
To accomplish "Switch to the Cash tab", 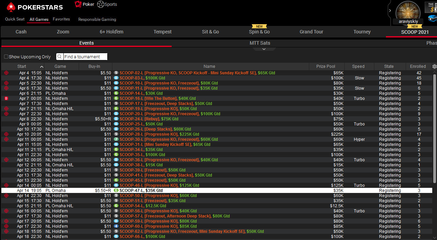I will (21, 32).
